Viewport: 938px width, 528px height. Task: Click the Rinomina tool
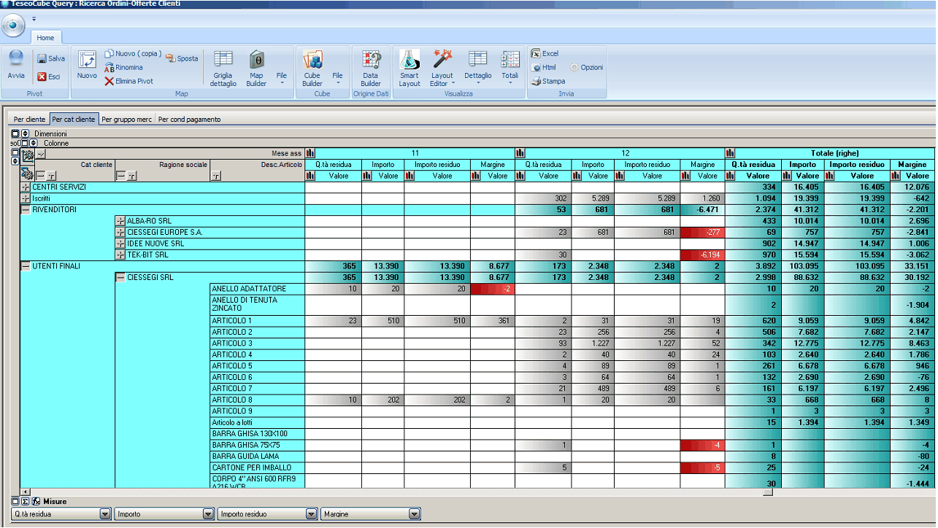[123, 67]
